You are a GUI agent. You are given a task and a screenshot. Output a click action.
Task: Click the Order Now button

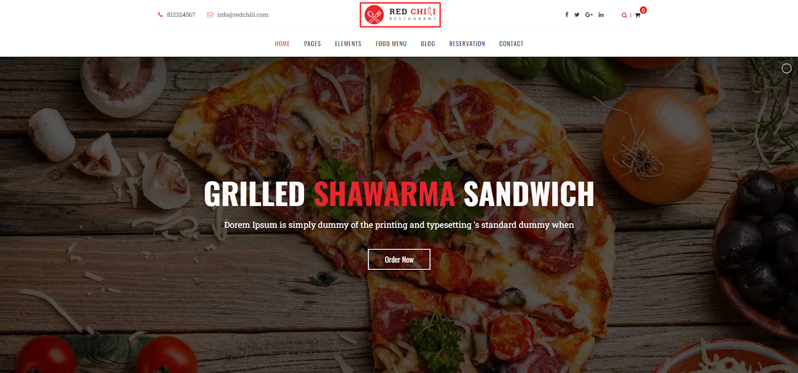click(399, 259)
